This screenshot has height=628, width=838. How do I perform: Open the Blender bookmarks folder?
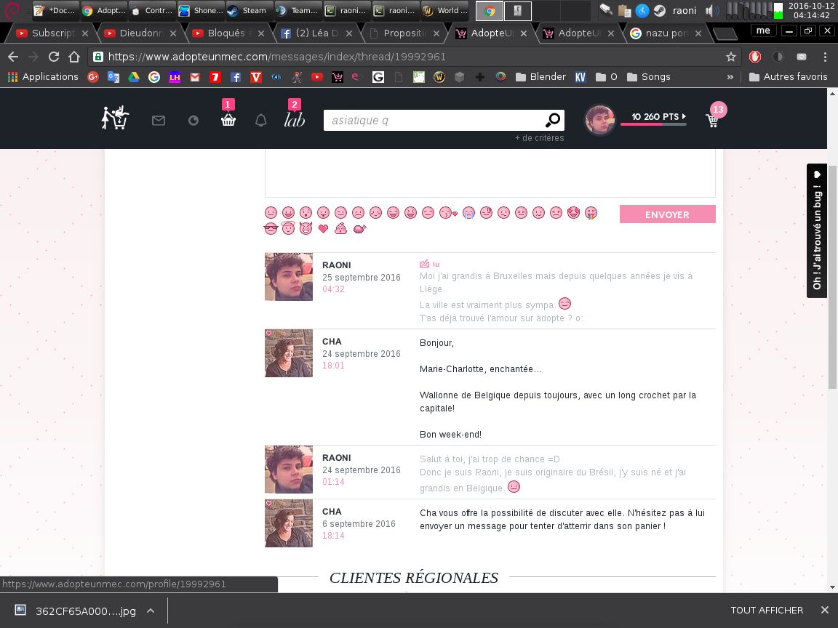click(x=540, y=77)
